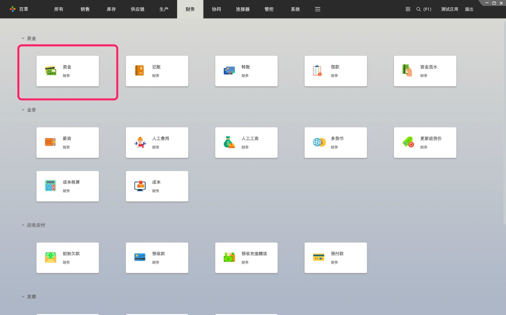Open the 借款 loan icon

(318, 71)
